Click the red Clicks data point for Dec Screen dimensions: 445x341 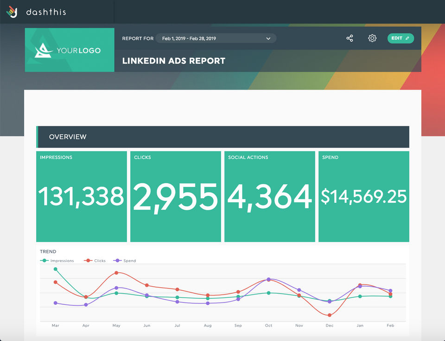pos(330,315)
